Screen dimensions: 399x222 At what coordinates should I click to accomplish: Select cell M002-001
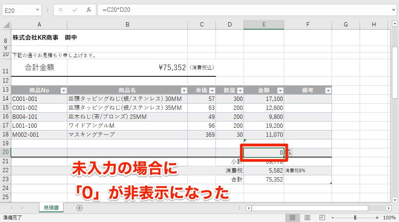[x=39, y=134]
